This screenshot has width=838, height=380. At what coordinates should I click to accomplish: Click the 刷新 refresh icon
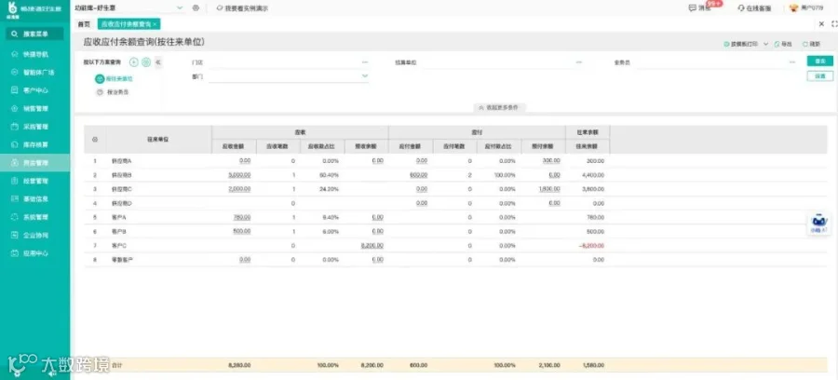804,44
